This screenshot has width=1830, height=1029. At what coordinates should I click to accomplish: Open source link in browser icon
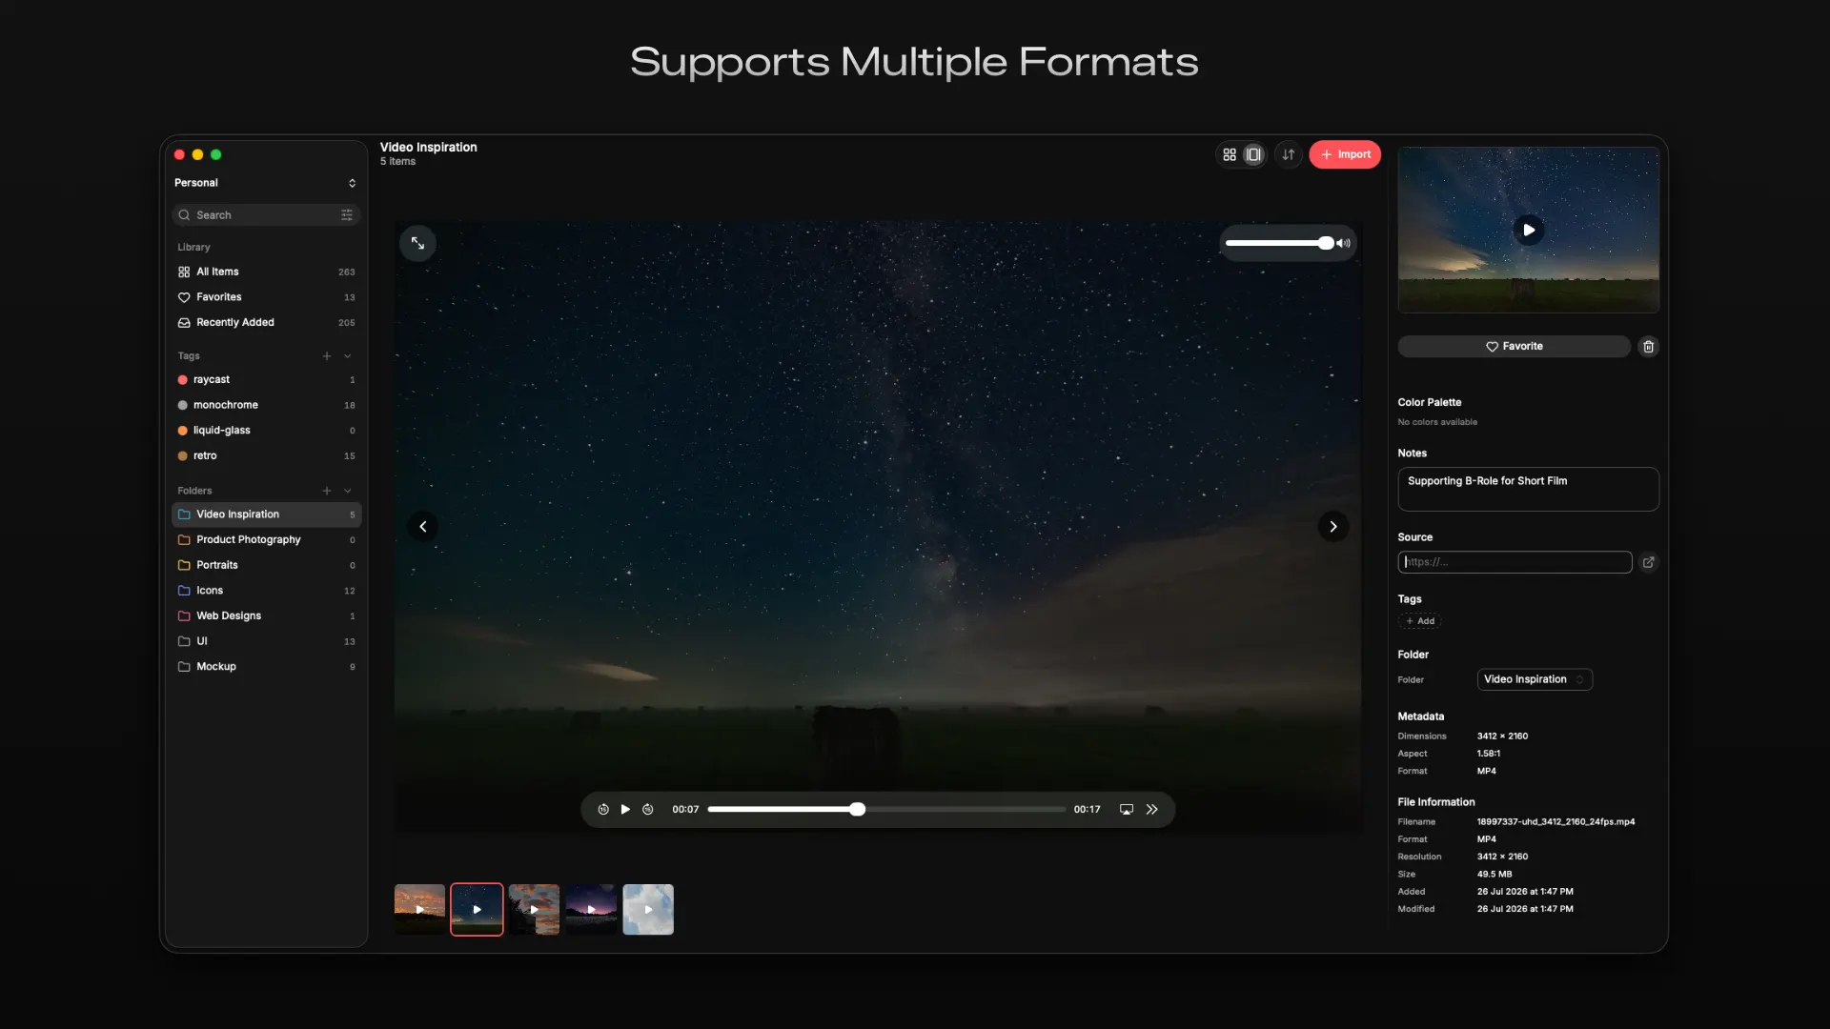click(x=1649, y=562)
